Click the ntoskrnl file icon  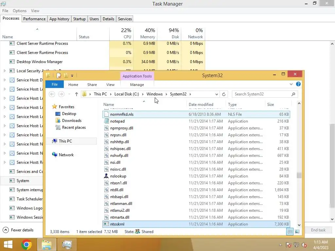click(106, 224)
